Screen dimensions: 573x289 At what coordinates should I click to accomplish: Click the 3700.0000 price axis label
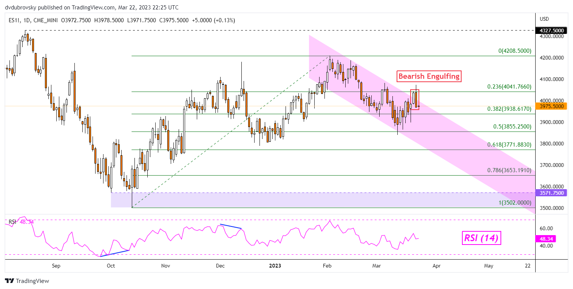(553, 165)
